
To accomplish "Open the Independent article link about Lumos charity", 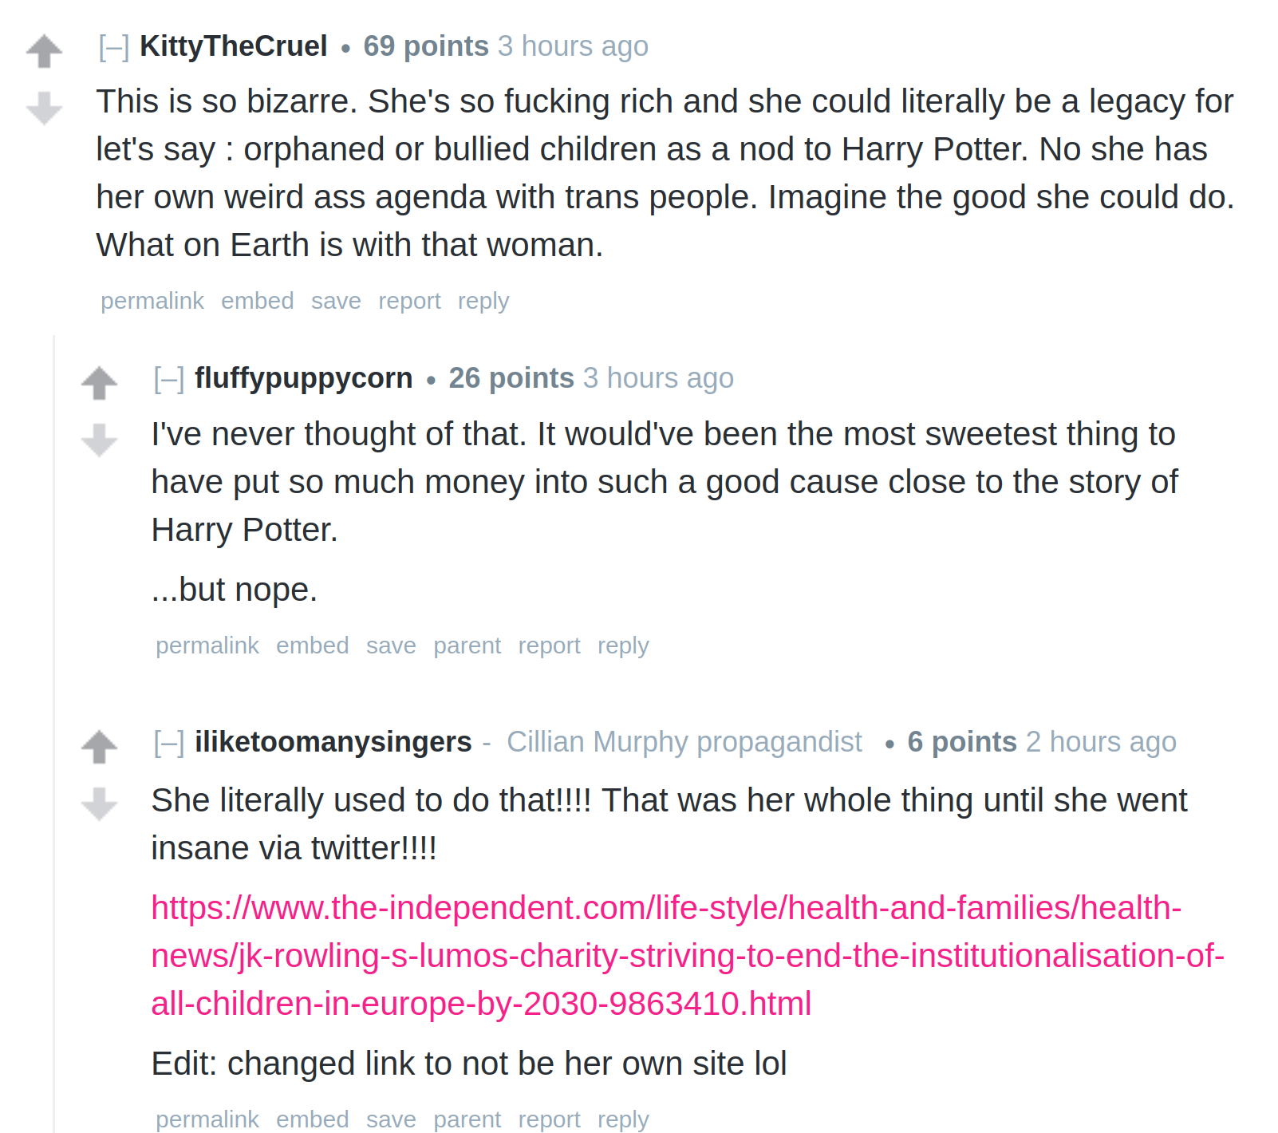I will coord(688,956).
